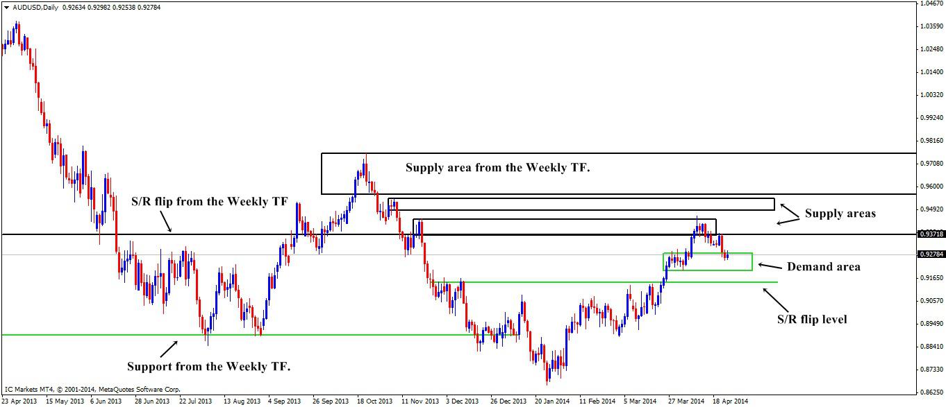Click the 0.97080 price axis value

click(x=931, y=164)
